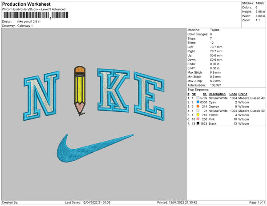The image size is (267, 206).
Task: Click the Max Stitch value '6.9 mm'
Action: click(x=215, y=72)
